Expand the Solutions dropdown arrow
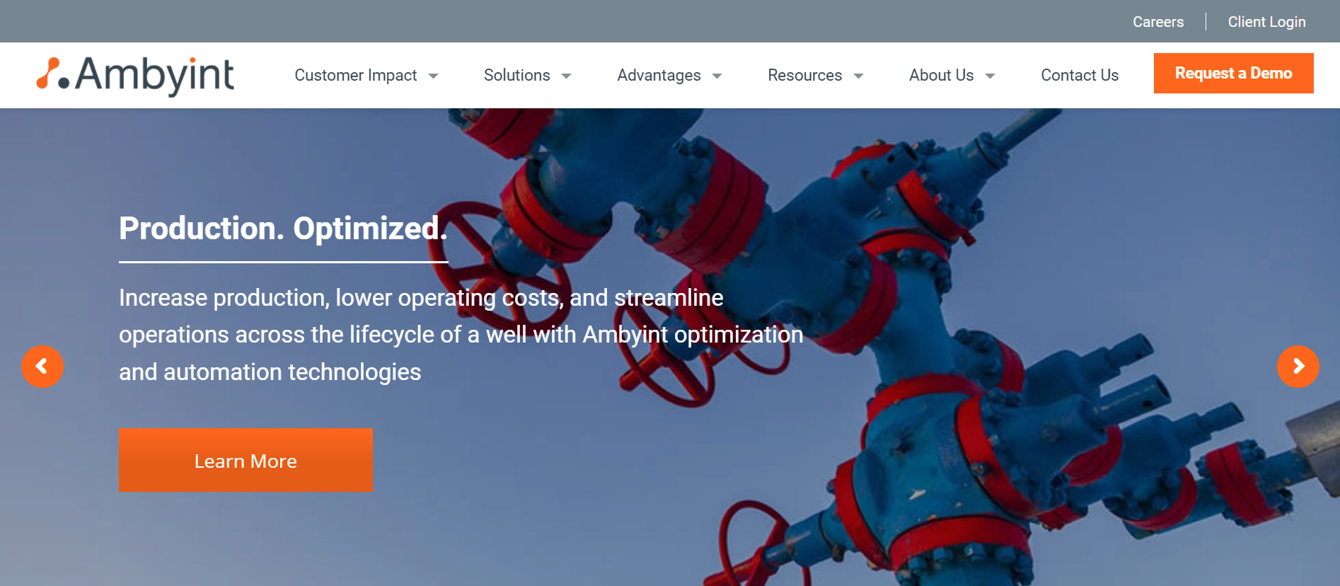The image size is (1340, 586). [566, 76]
